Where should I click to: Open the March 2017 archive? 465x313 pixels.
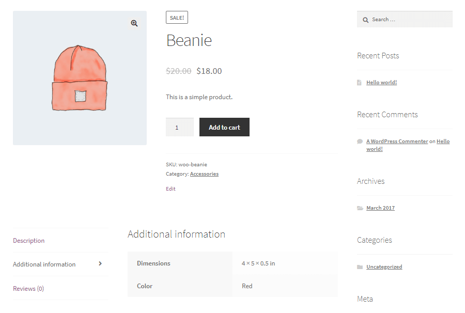click(x=380, y=208)
